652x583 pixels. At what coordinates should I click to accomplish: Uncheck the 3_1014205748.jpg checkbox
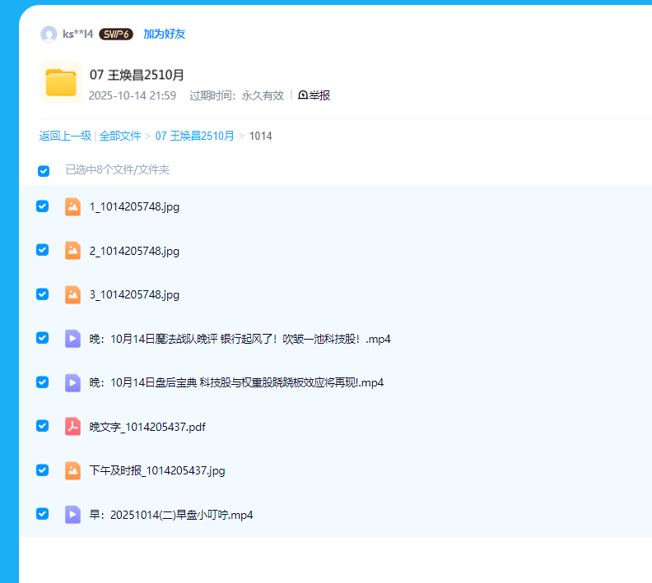tap(43, 294)
